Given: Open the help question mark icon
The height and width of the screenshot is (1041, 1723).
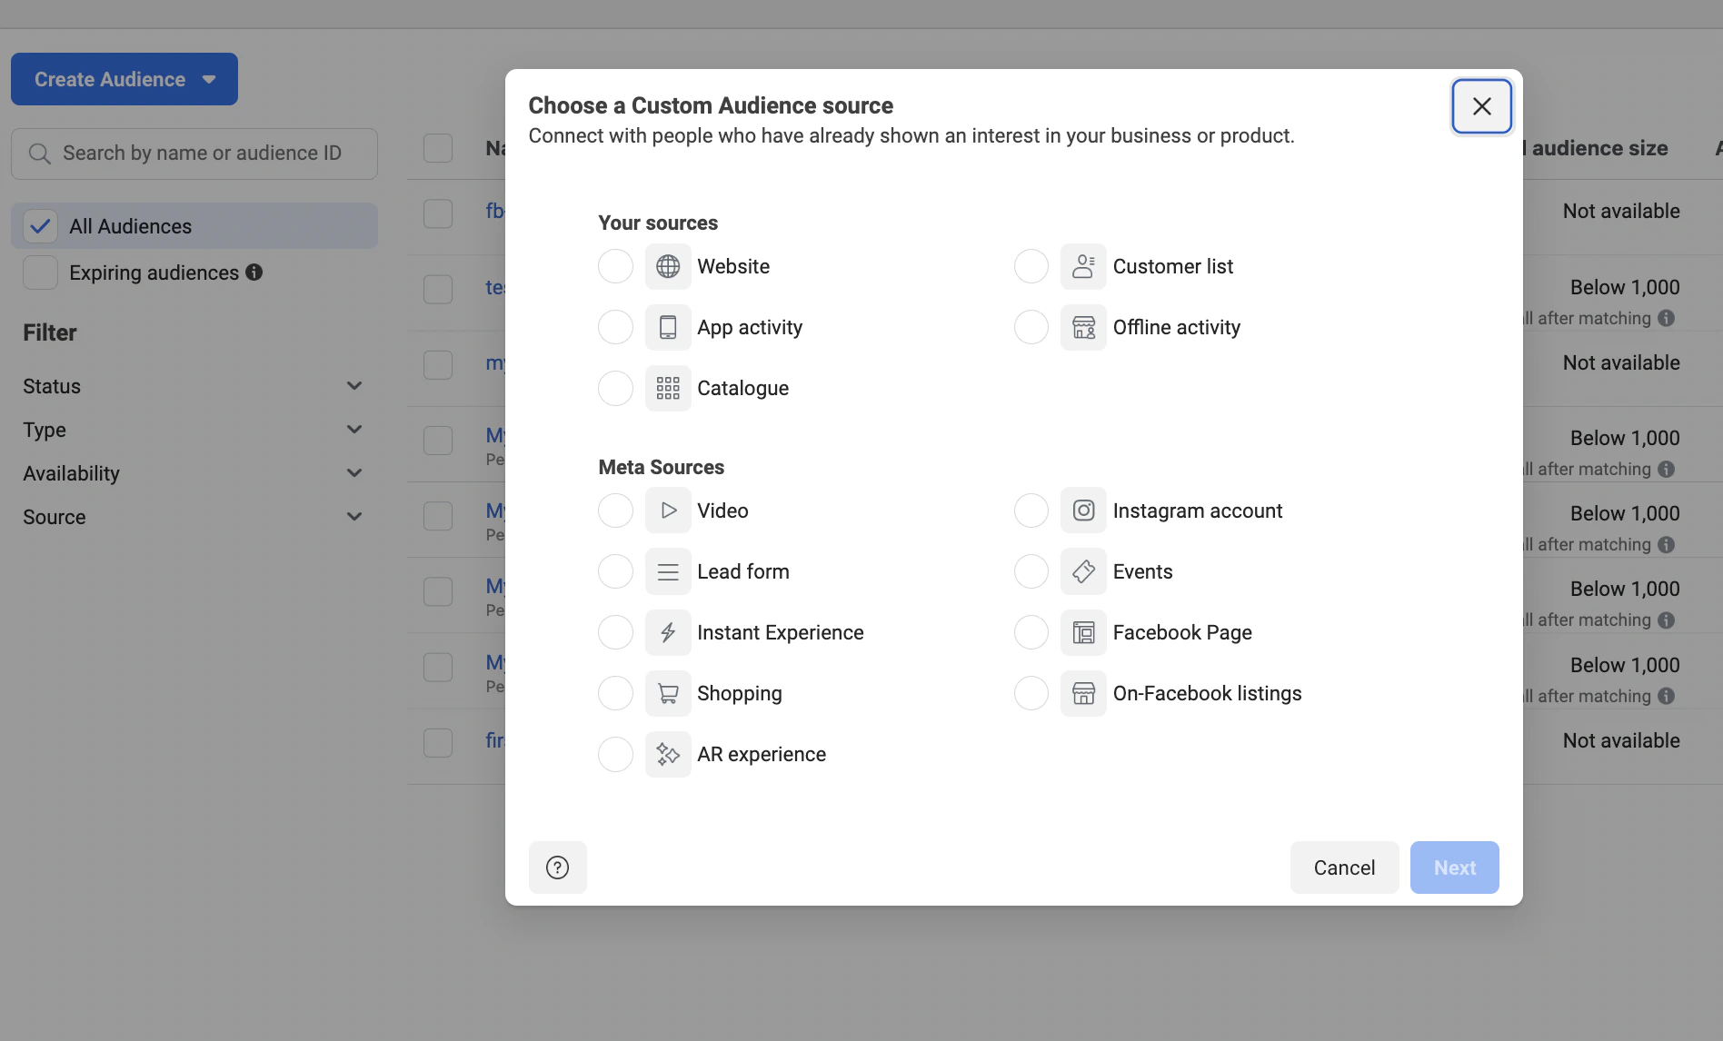Looking at the screenshot, I should click(x=557, y=867).
